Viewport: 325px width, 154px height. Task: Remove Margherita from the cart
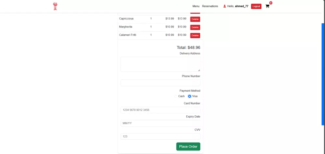pos(195,27)
